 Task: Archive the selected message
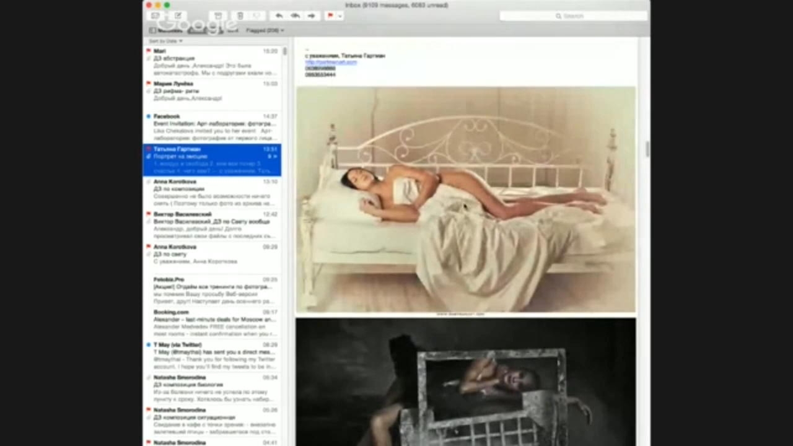tap(218, 16)
